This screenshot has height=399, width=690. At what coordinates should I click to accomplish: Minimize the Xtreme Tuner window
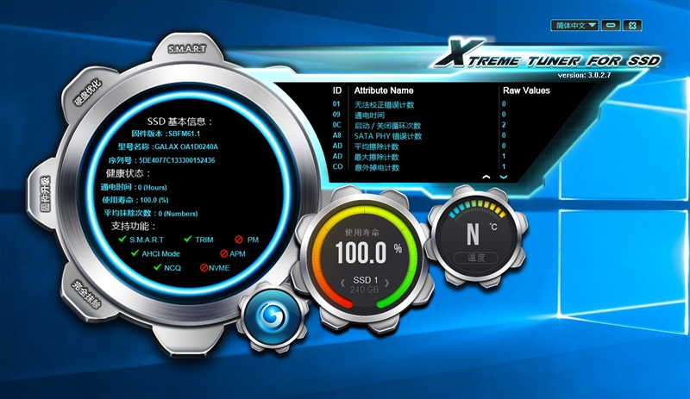611,25
